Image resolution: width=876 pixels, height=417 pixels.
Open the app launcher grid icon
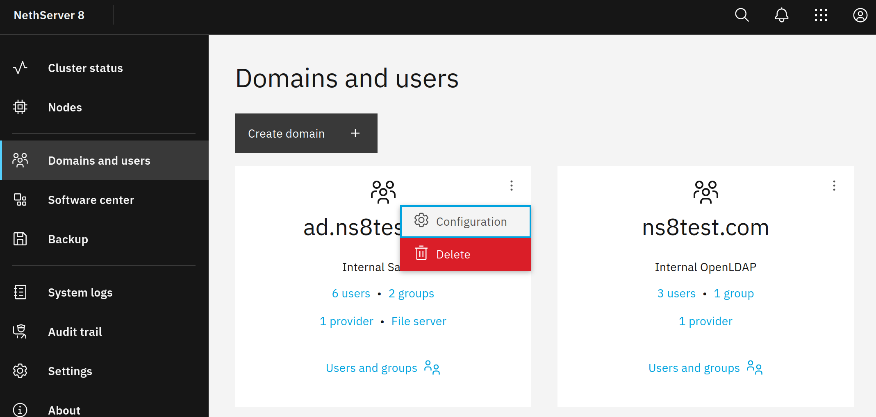point(821,15)
